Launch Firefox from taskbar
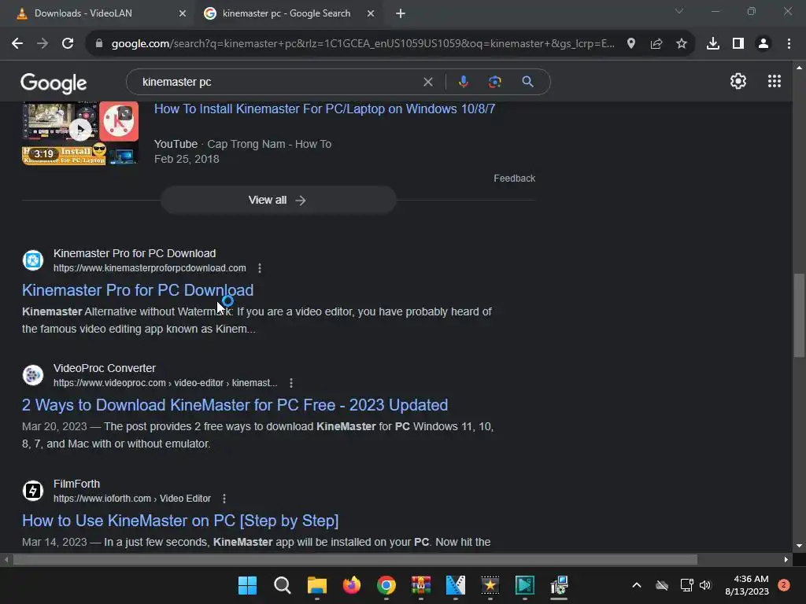Viewport: 806px width, 604px height. click(x=352, y=585)
